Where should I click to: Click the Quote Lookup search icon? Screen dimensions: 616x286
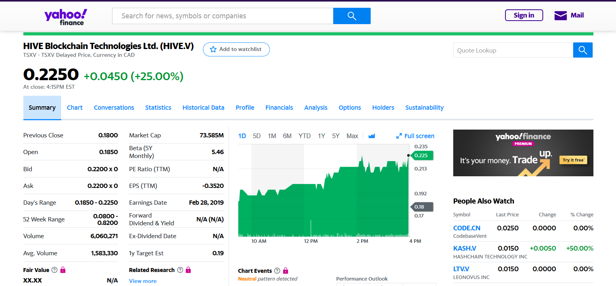coord(583,50)
